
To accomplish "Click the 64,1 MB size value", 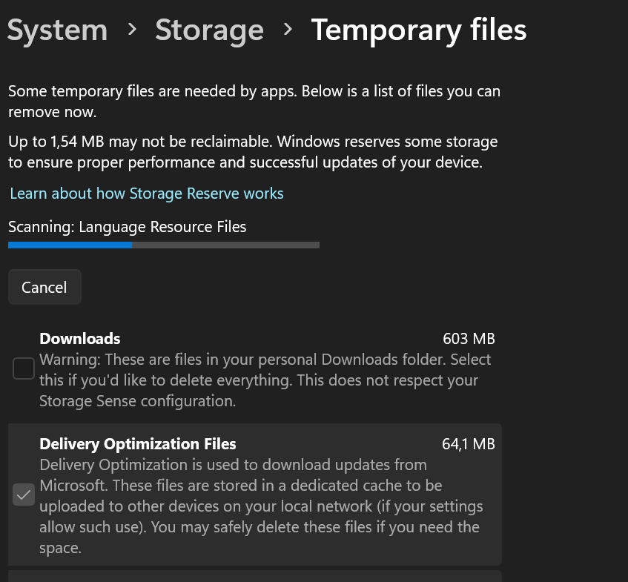I will click(469, 444).
